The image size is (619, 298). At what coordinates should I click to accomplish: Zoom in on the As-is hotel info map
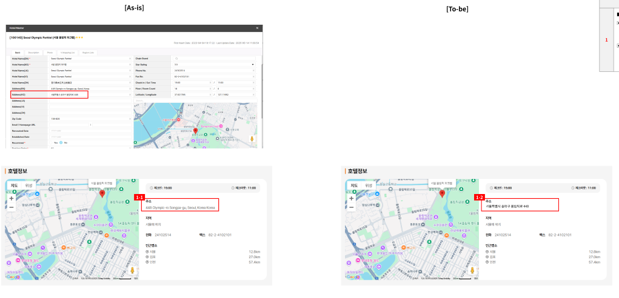coord(11,198)
